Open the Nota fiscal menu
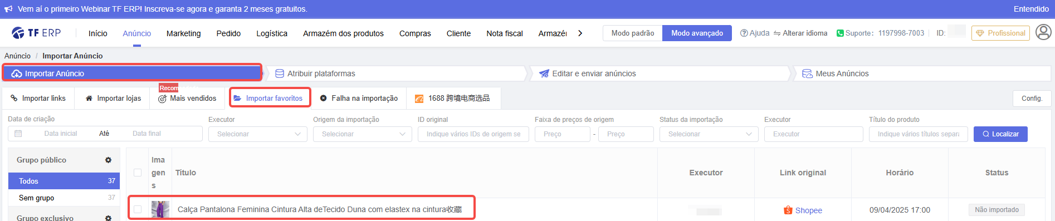The image size is (1055, 221). click(x=505, y=33)
